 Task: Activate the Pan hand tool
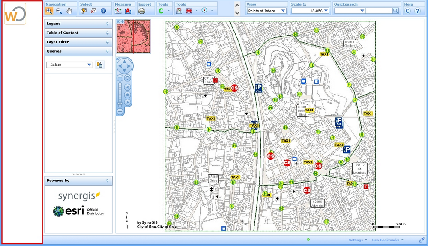tap(69, 11)
